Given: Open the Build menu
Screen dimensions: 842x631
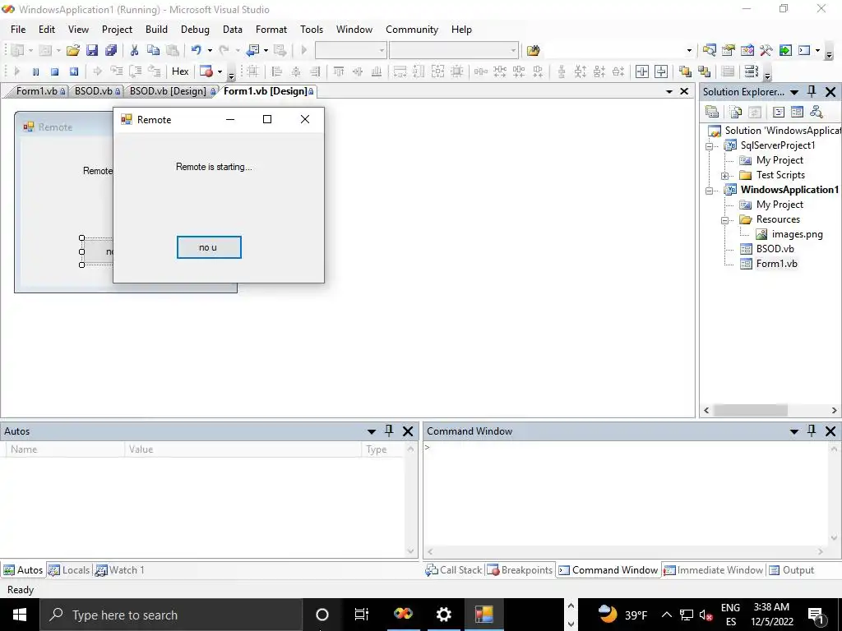Looking at the screenshot, I should click(x=157, y=30).
